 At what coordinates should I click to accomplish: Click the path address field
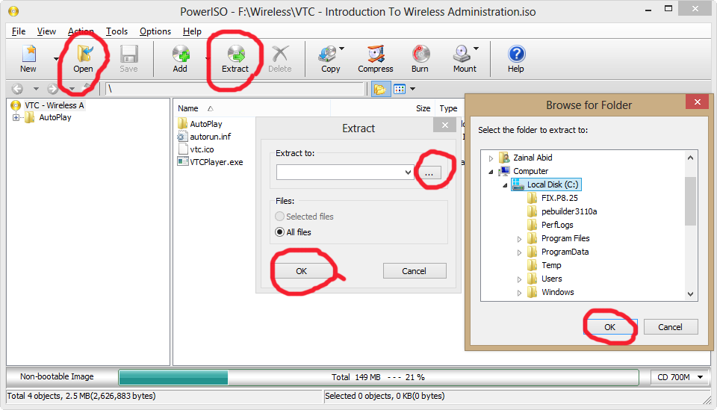click(x=235, y=89)
